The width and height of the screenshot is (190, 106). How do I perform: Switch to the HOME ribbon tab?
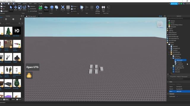pyautogui.click(x=19, y=4)
